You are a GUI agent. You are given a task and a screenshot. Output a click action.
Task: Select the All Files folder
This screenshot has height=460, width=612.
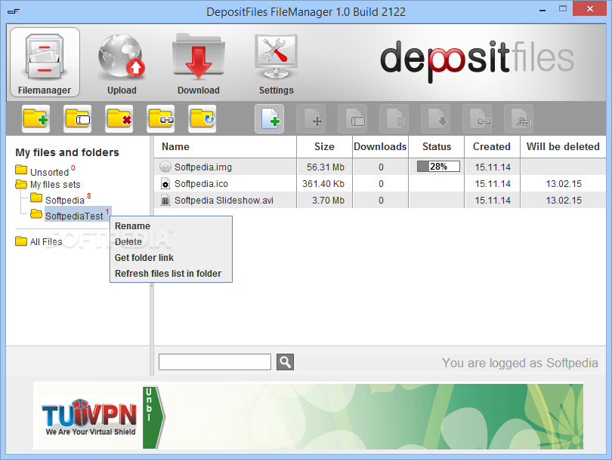(45, 242)
